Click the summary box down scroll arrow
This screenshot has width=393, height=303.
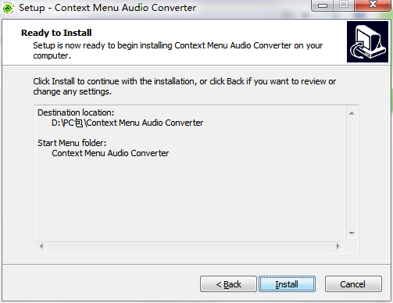point(352,233)
